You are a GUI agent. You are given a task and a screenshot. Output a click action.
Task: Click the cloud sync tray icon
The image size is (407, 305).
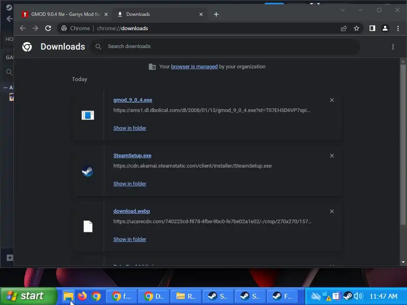point(316,296)
